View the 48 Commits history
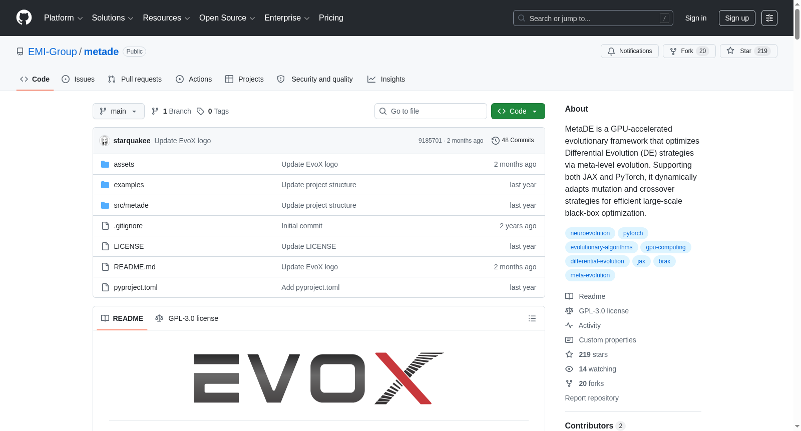 [513, 141]
